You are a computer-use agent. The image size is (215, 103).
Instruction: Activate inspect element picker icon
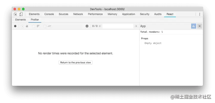point(15,14)
